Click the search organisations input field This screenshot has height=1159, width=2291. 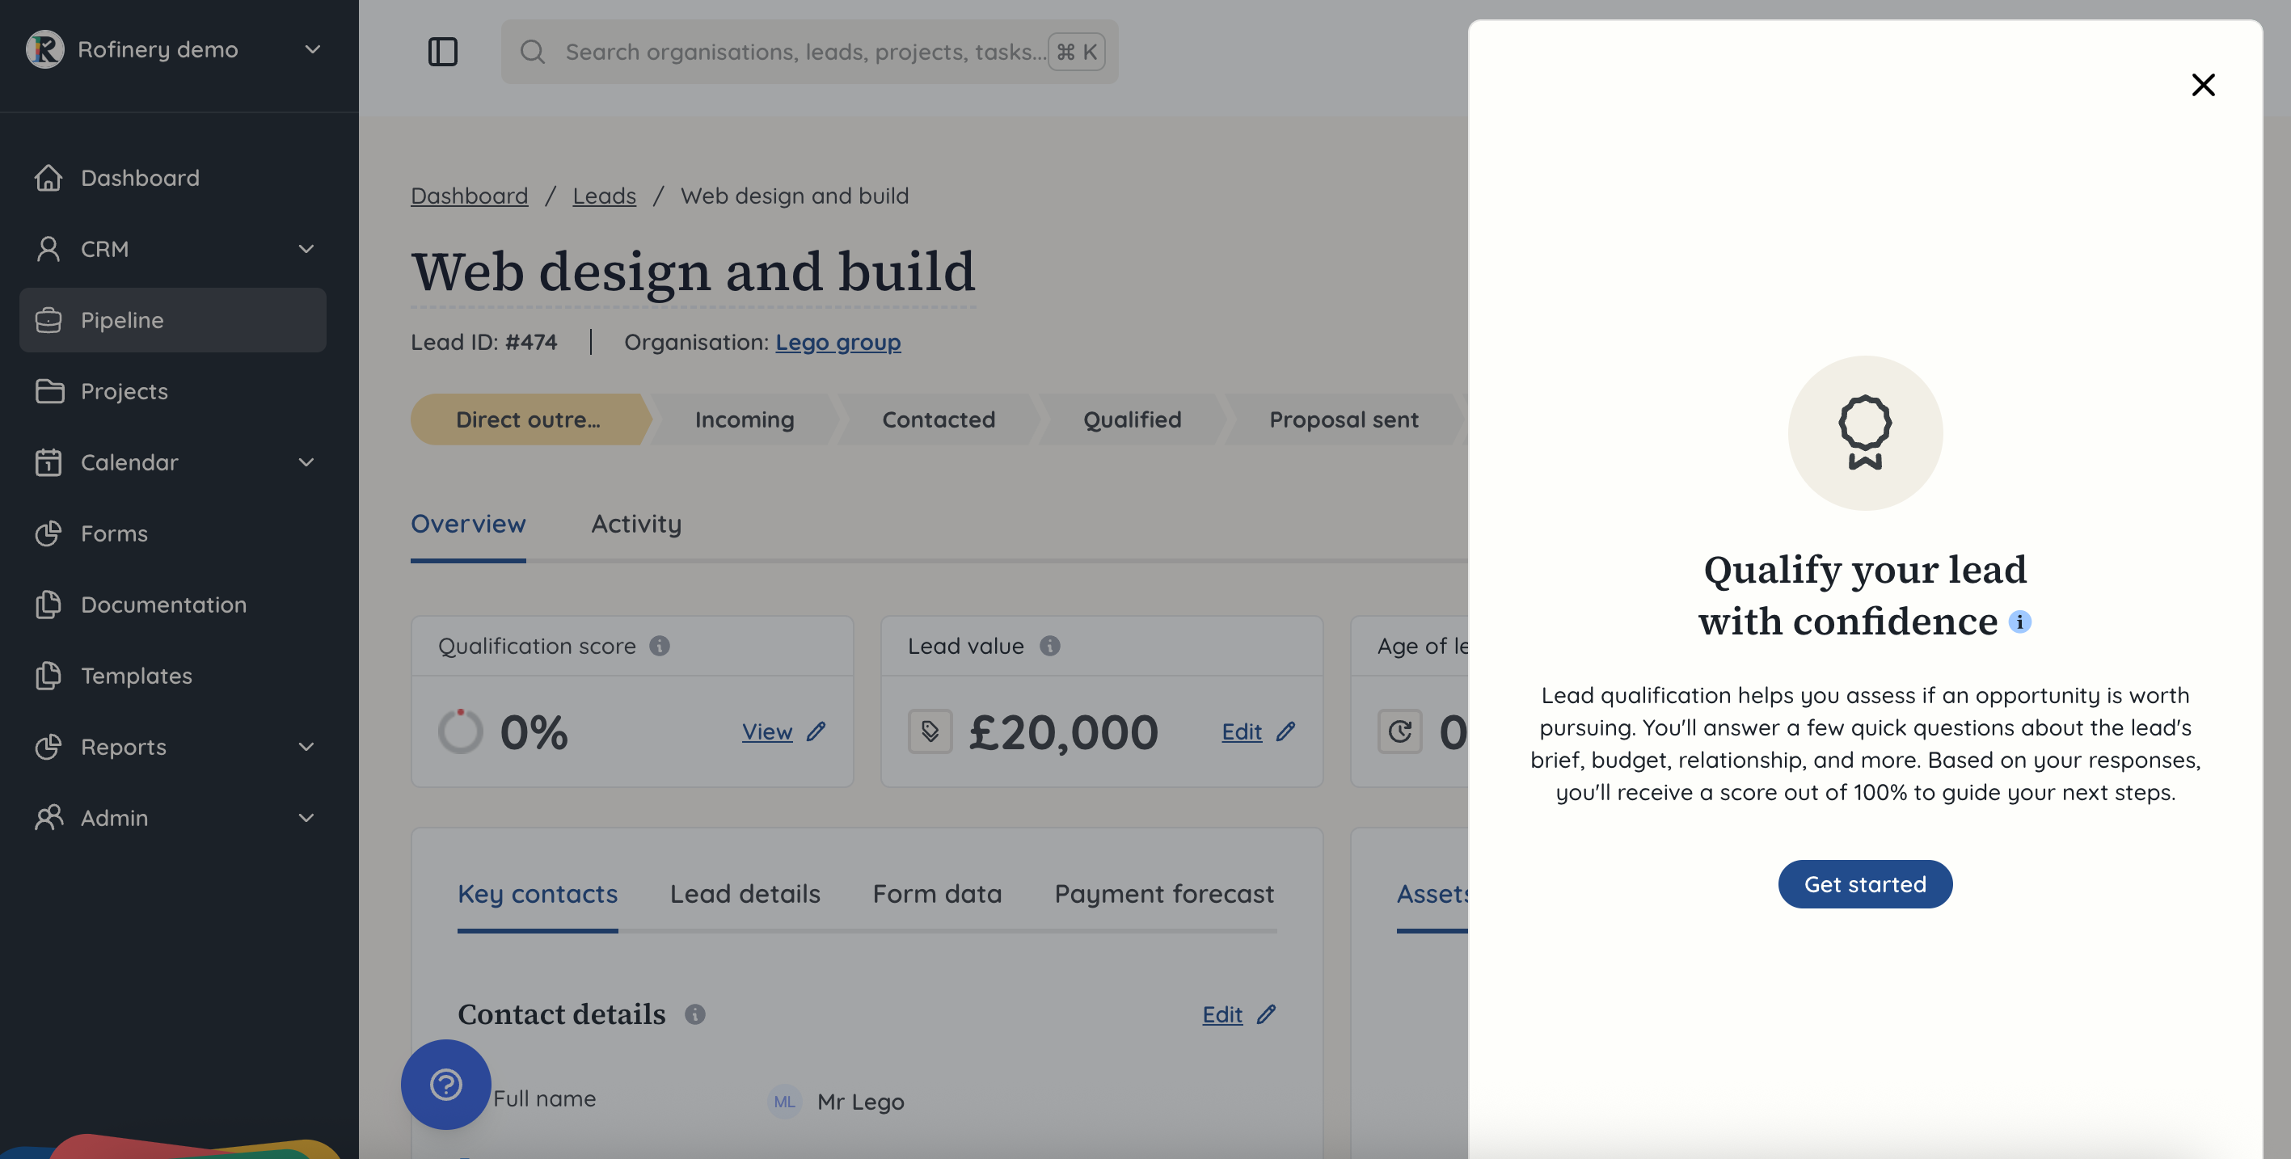point(804,52)
